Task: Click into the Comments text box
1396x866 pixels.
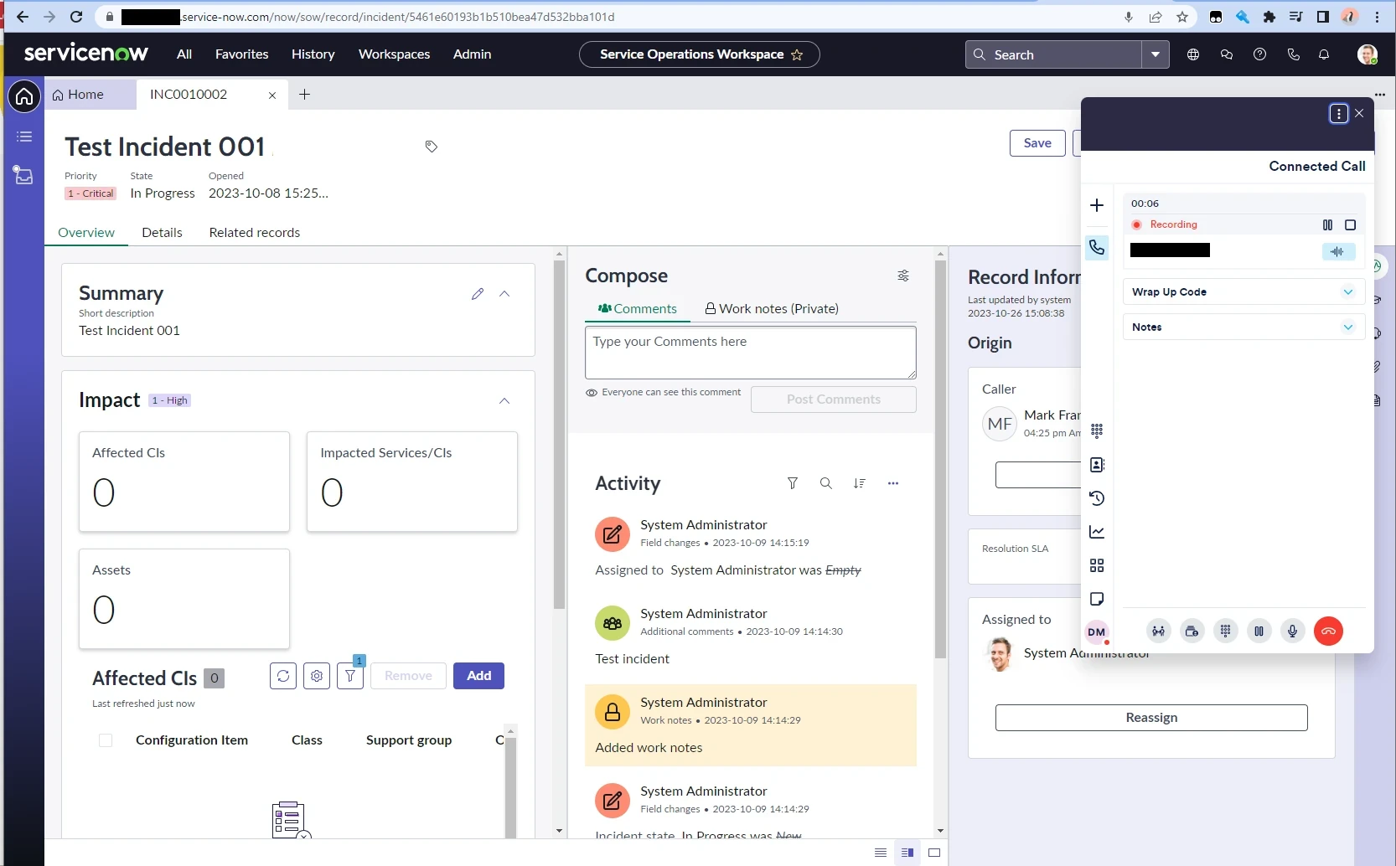Action: [750, 353]
